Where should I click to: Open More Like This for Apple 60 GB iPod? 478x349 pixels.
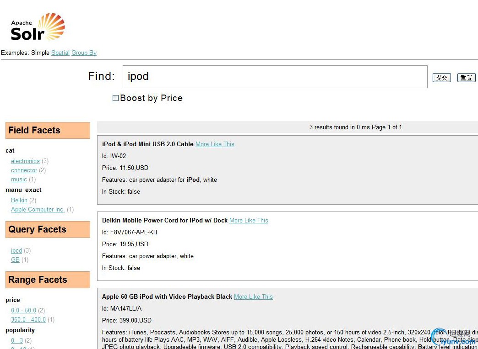point(253,296)
